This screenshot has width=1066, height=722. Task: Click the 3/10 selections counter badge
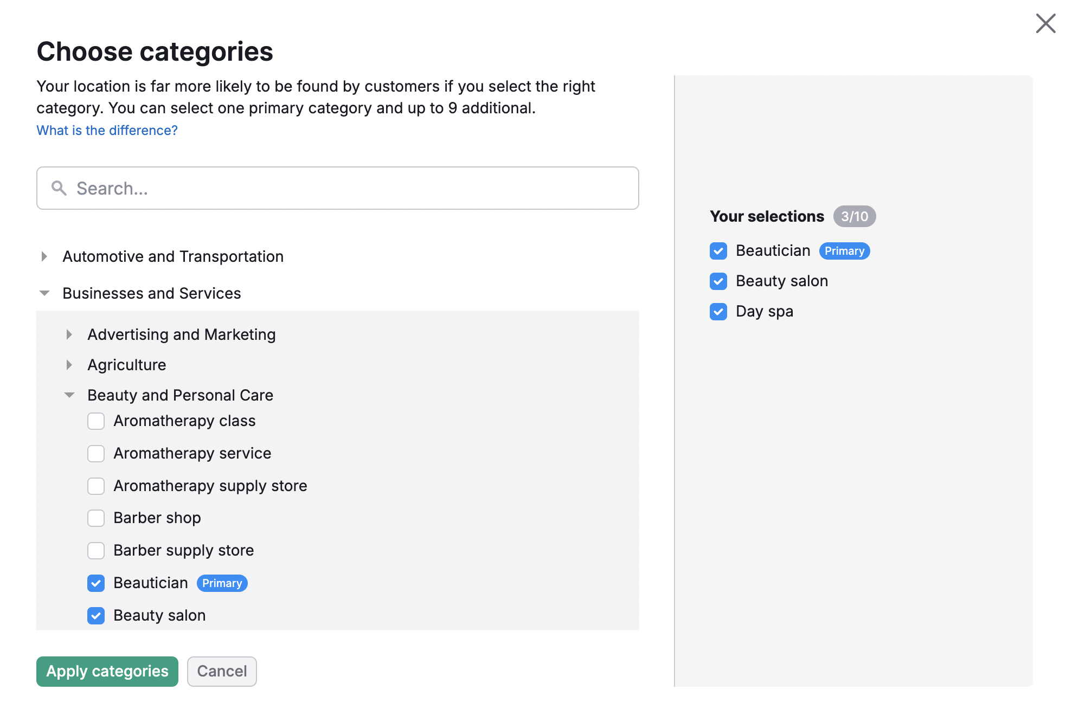855,216
